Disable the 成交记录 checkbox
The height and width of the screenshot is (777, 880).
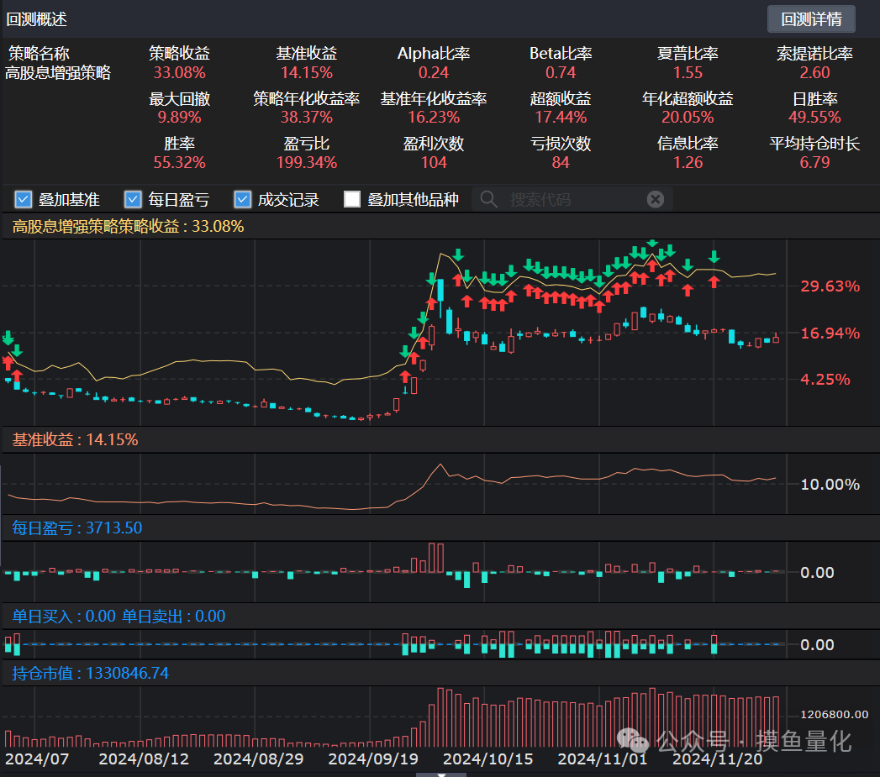pyautogui.click(x=243, y=199)
